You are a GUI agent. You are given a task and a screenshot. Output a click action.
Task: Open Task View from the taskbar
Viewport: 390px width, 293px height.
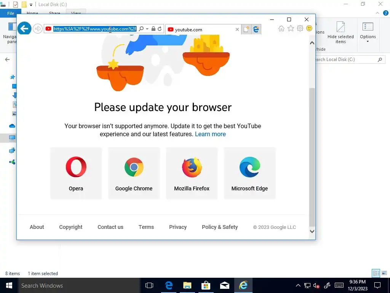[x=149, y=285]
